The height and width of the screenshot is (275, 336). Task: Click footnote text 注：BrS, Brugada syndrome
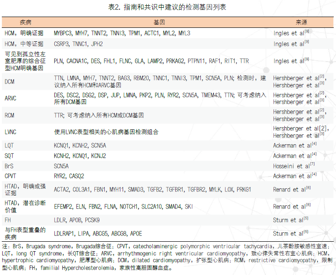[37, 247]
